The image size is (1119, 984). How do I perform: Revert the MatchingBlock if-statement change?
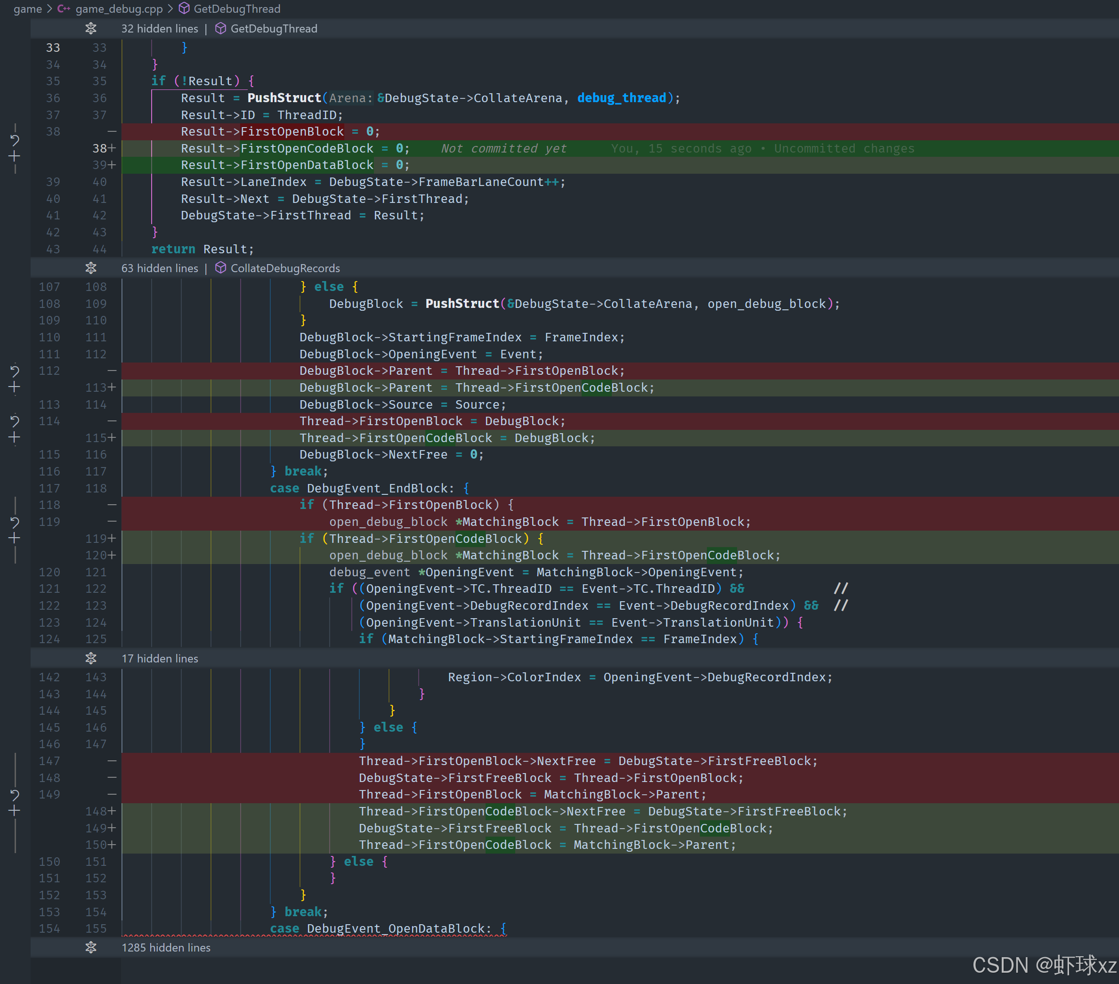(x=15, y=522)
